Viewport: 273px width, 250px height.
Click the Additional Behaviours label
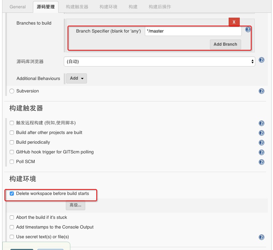[38, 79]
